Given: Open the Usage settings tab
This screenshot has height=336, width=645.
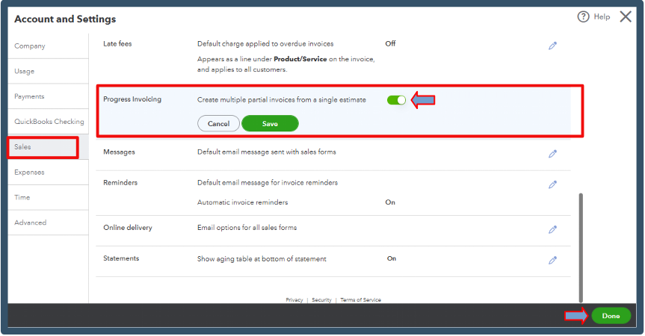Looking at the screenshot, I should [48, 71].
